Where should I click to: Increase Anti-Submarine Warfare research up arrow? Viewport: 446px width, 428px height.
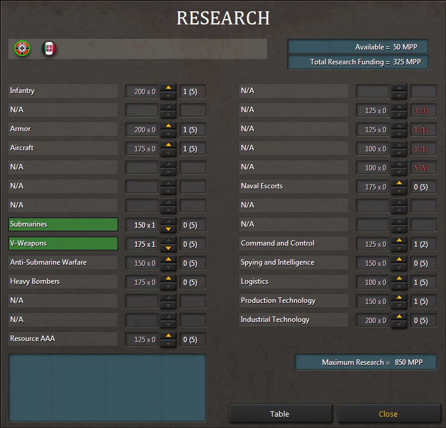(x=168, y=259)
